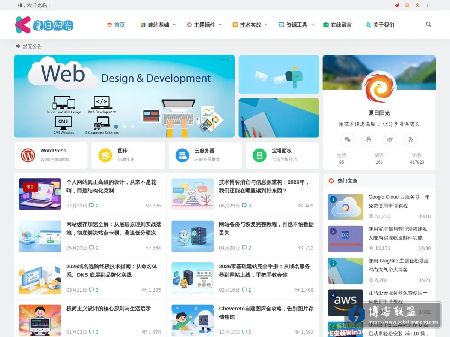
Task: Click views eye icon showing 1,468
Action: point(297,290)
